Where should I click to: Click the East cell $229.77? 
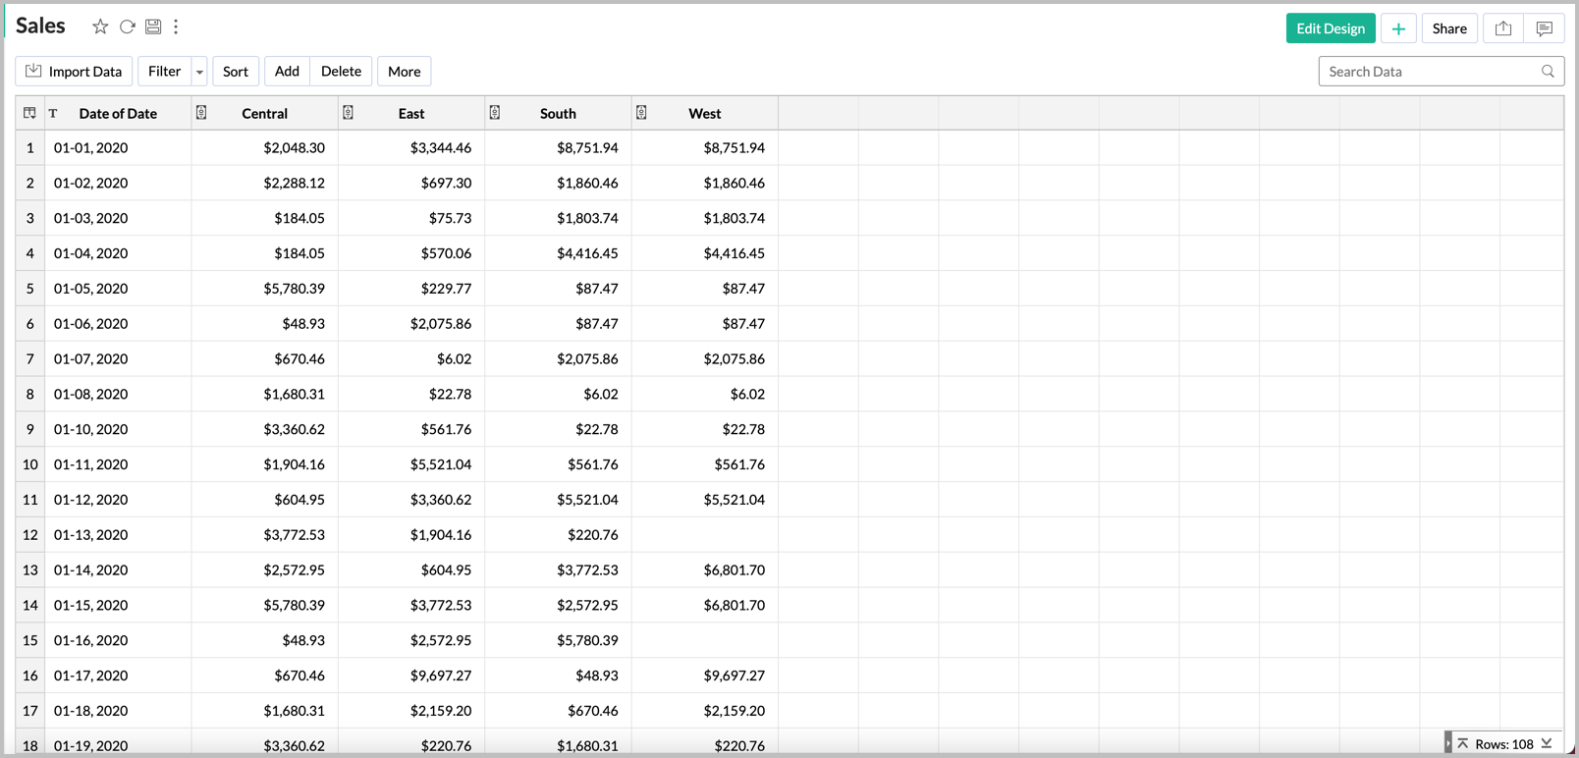pyautogui.click(x=411, y=289)
